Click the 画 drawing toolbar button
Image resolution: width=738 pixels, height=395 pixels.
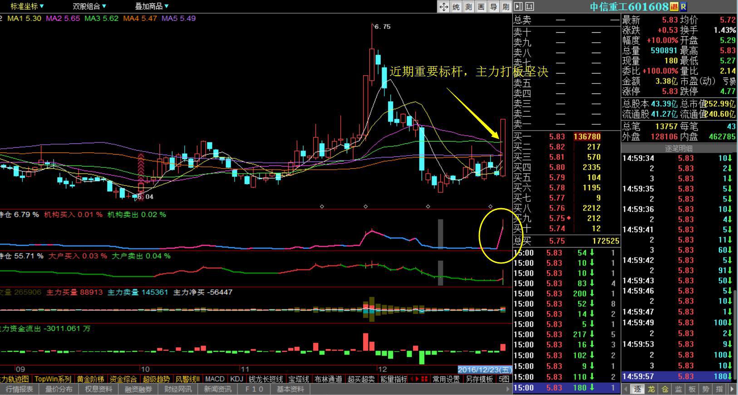click(481, 7)
